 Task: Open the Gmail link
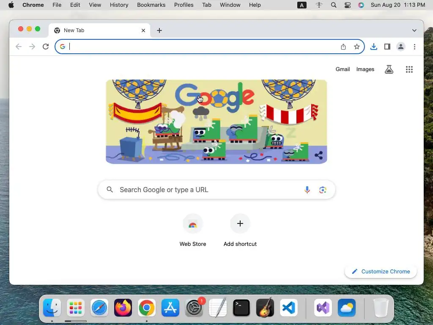pos(343,69)
